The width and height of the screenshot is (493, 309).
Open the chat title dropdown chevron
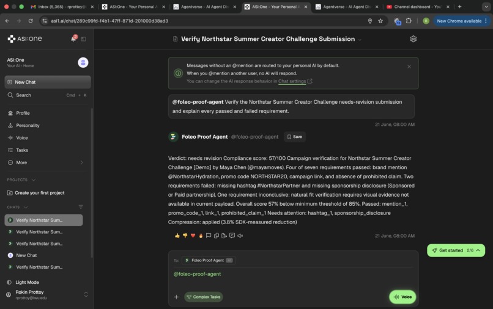[360, 40]
